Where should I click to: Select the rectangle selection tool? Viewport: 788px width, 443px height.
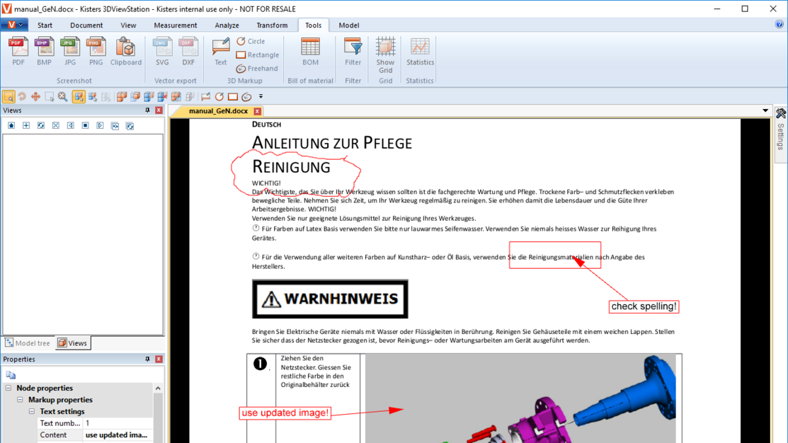click(x=50, y=96)
